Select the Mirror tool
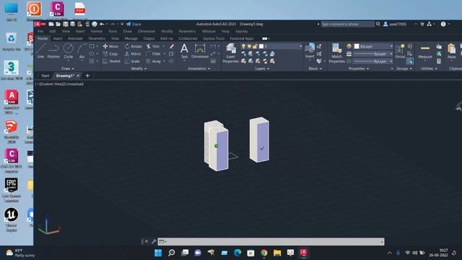The width and height of the screenshot is (462, 260). (x=133, y=54)
